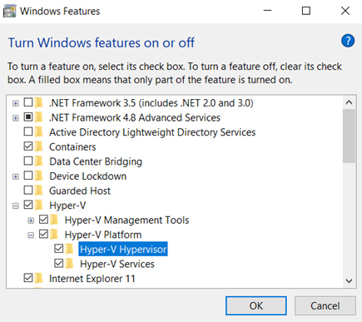Select the Hyper-V Services label
This screenshot has height=322, width=362.
coord(117,264)
